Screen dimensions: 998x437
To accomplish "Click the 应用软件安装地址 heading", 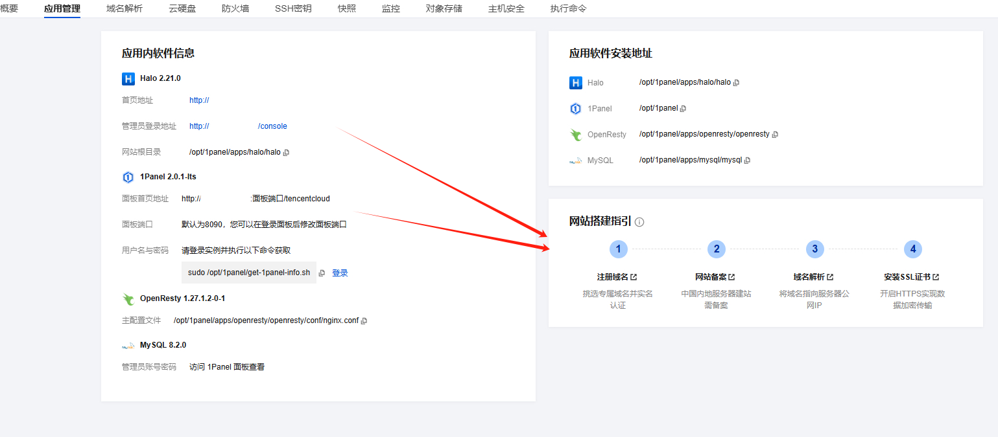I will tap(611, 53).
